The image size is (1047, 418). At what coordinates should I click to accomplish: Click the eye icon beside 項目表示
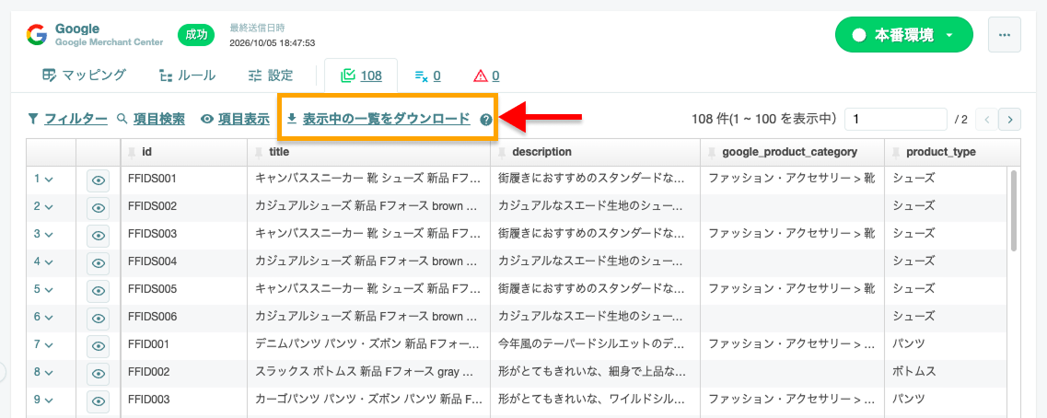[207, 120]
